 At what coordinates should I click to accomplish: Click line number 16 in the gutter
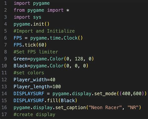click(x=4, y=107)
